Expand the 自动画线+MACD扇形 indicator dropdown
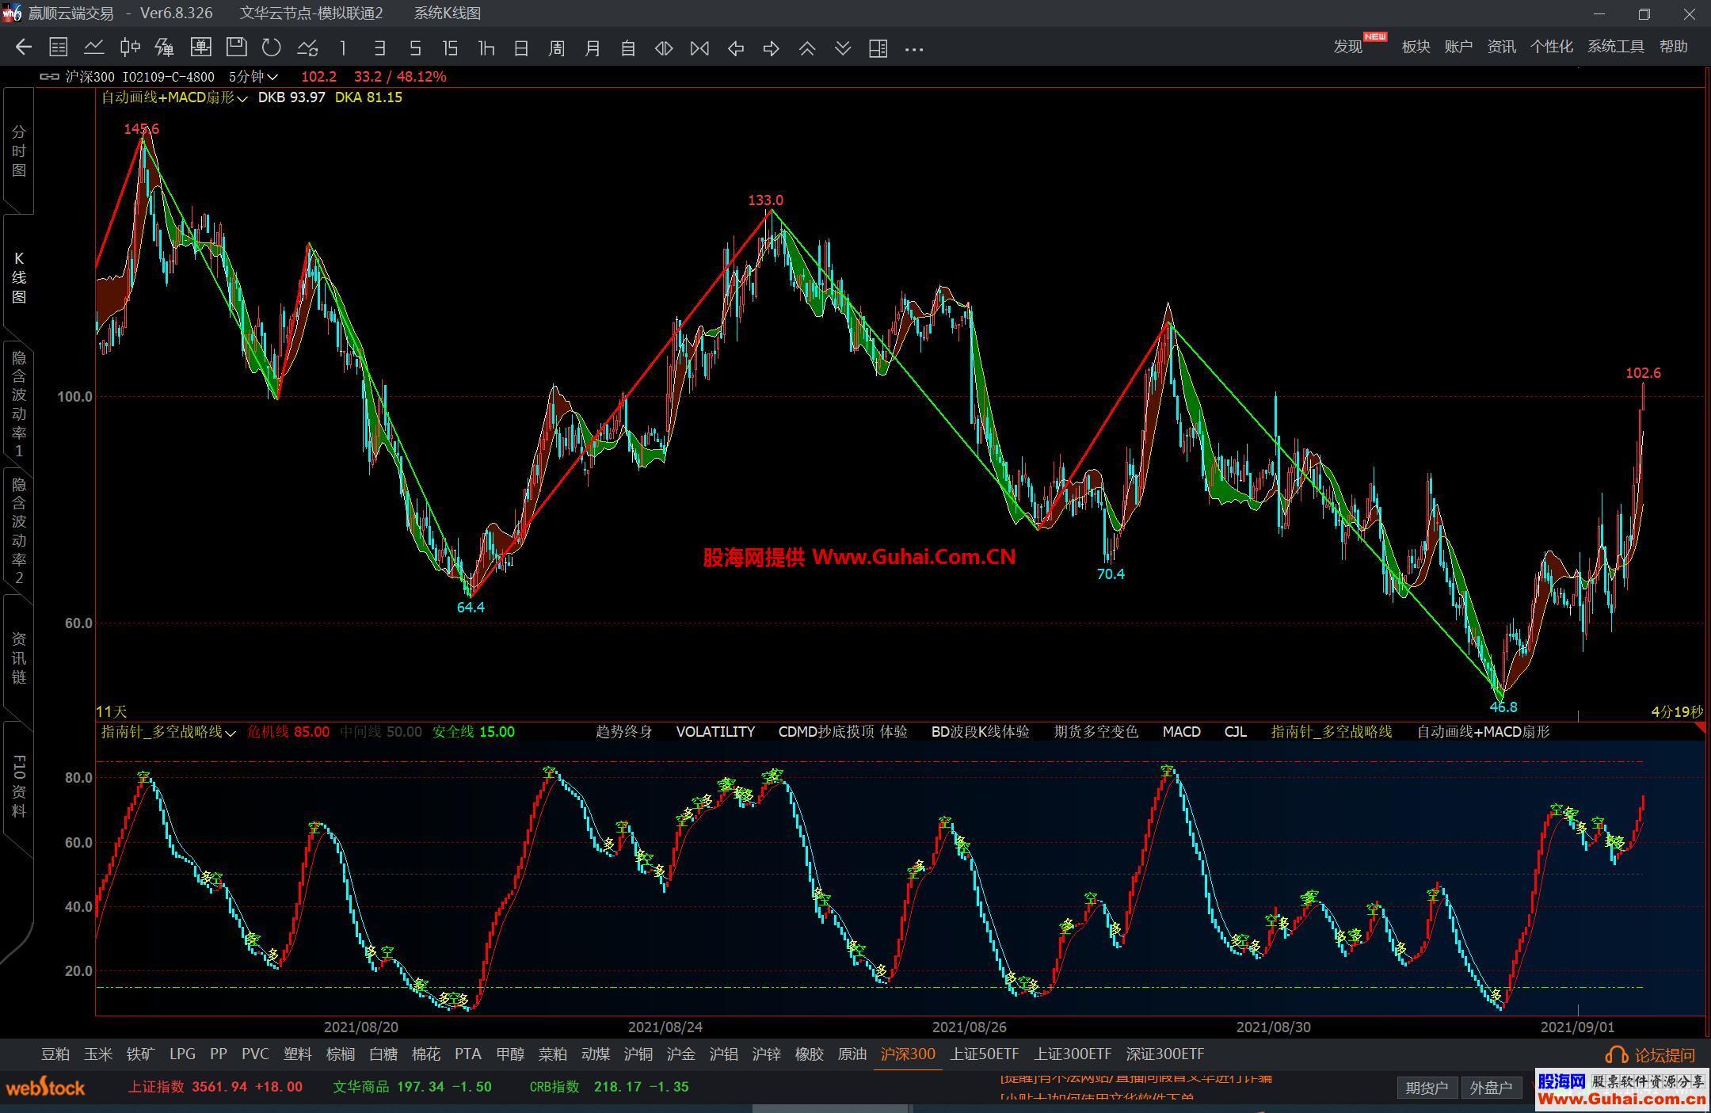Screen dimensions: 1711x1113 point(242,98)
